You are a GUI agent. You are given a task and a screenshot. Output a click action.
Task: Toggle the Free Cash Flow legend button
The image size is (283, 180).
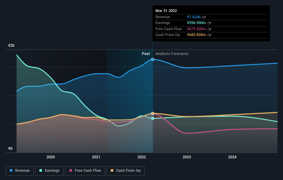click(x=85, y=171)
